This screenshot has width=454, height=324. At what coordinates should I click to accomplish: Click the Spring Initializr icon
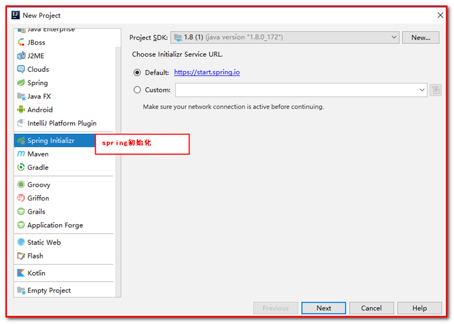[21, 140]
